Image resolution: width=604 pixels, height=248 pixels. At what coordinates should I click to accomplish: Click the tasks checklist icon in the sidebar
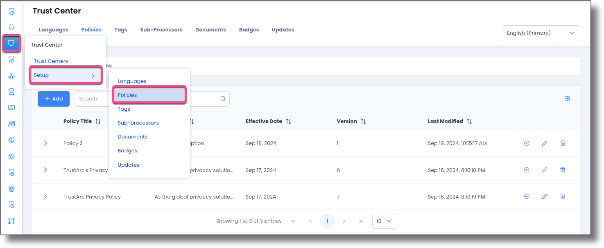click(11, 92)
